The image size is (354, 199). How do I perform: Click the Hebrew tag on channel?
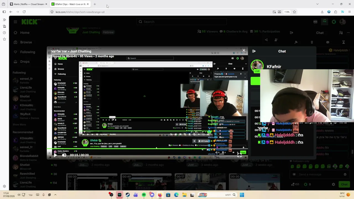pyautogui.click(x=108, y=32)
